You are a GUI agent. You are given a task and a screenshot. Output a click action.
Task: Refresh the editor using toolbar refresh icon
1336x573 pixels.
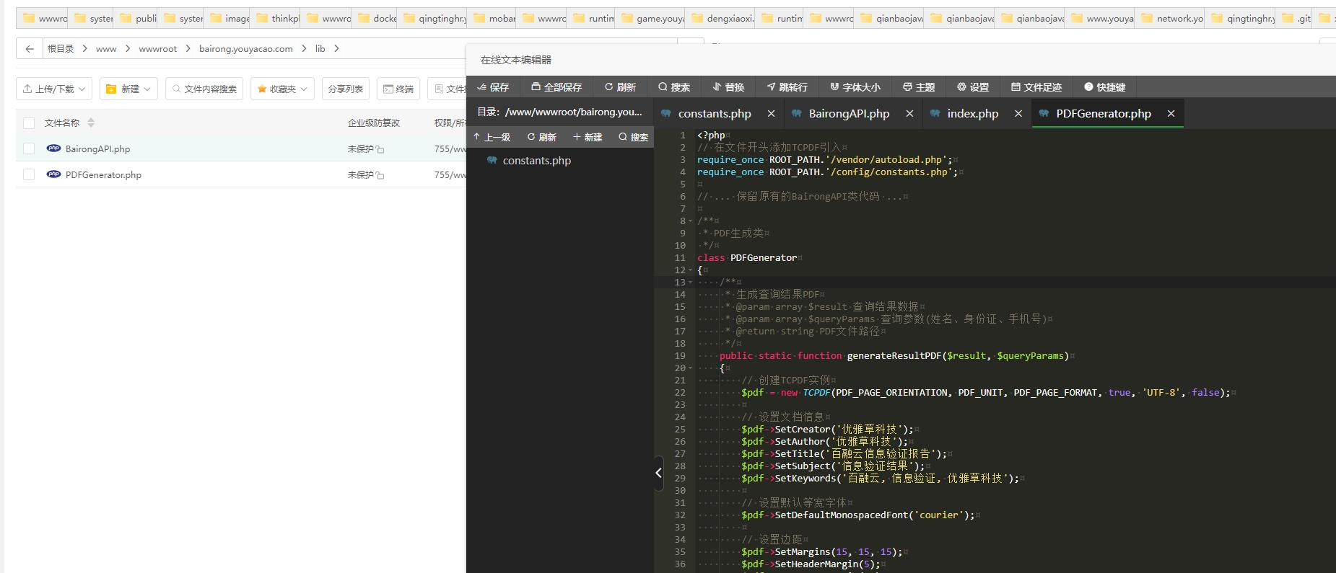pos(620,87)
